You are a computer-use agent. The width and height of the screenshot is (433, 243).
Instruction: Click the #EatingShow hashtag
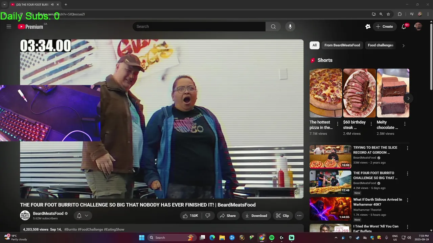coord(114,230)
